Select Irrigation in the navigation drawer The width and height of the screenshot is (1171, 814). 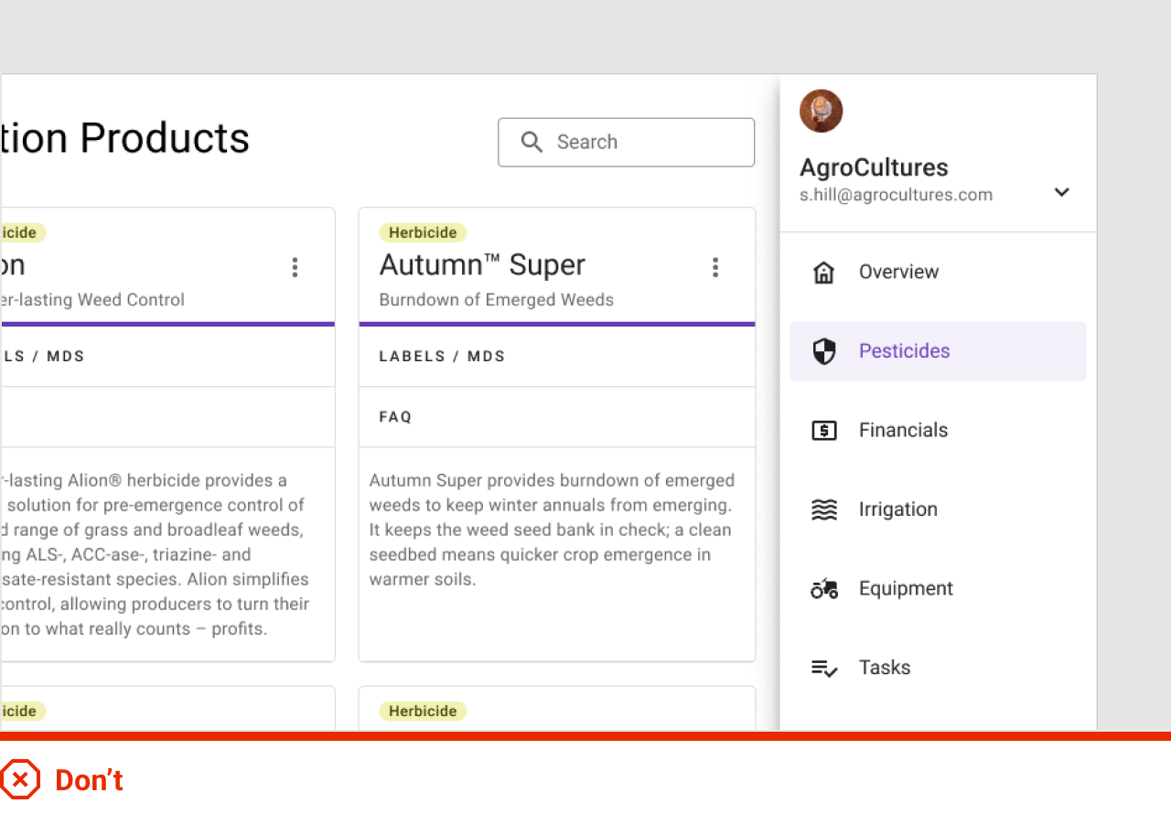pos(897,509)
